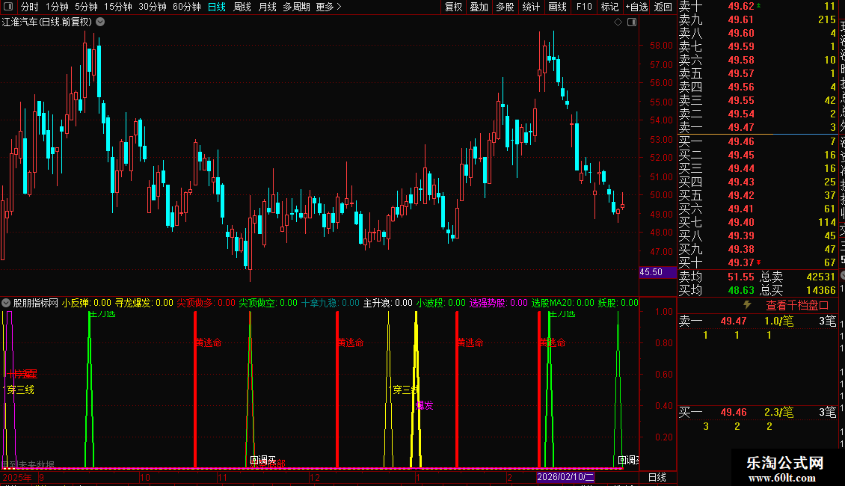This screenshot has width=845, height=486.
Task: Toggle the sidebar panel icon at top-left
Action: tap(8, 7)
